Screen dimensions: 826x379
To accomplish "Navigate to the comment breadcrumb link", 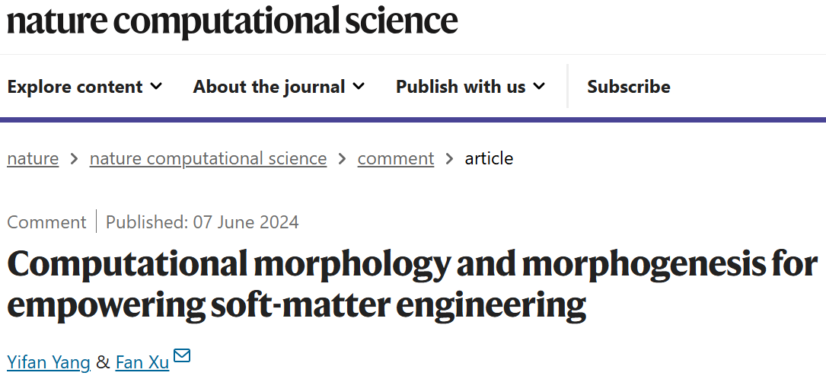I will (395, 158).
